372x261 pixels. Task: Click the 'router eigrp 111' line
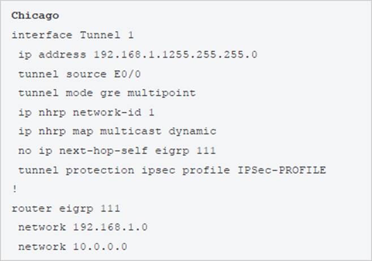pos(66,208)
